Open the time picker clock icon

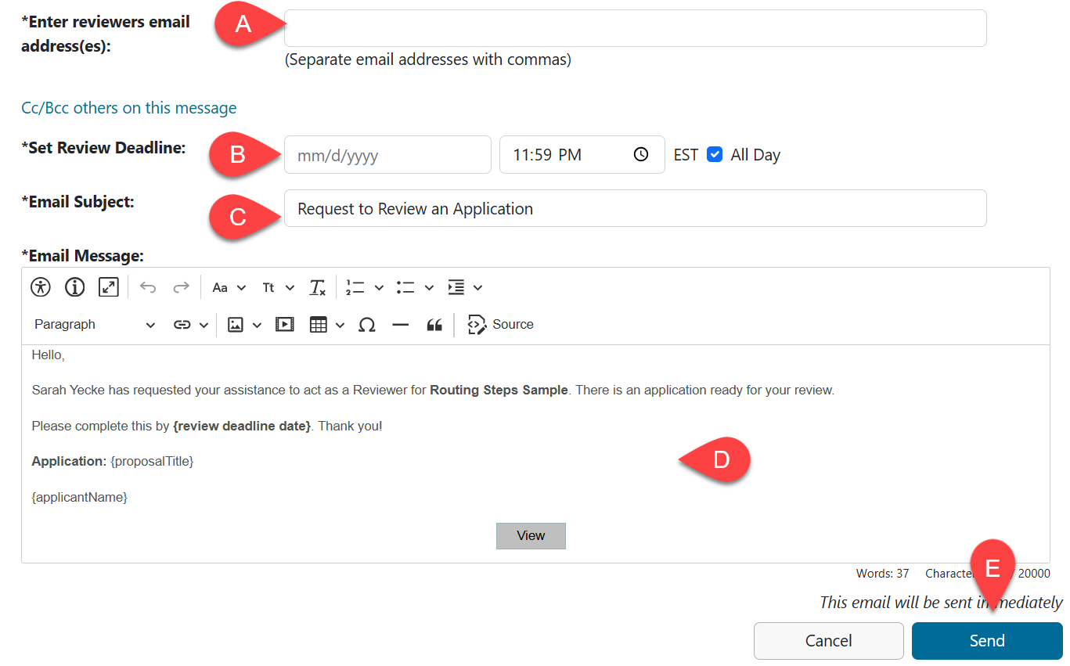639,154
